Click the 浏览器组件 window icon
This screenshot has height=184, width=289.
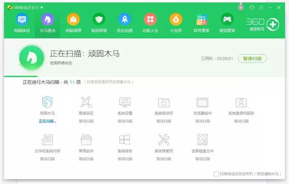pos(202,103)
